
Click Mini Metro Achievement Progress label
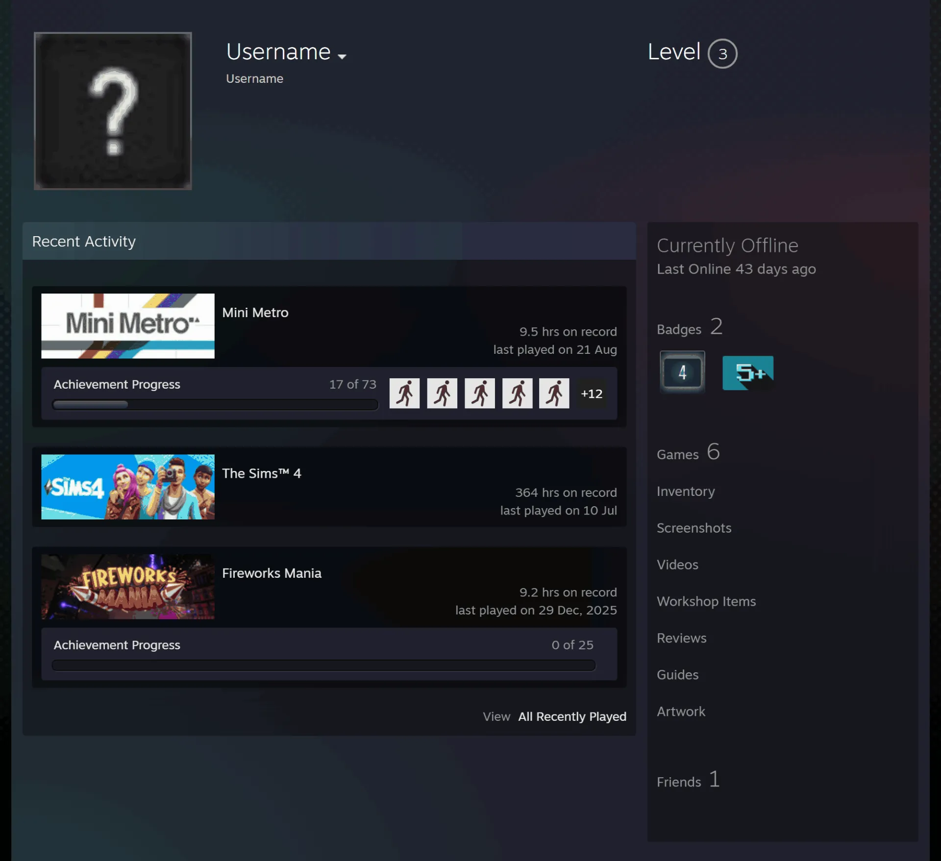pos(117,385)
